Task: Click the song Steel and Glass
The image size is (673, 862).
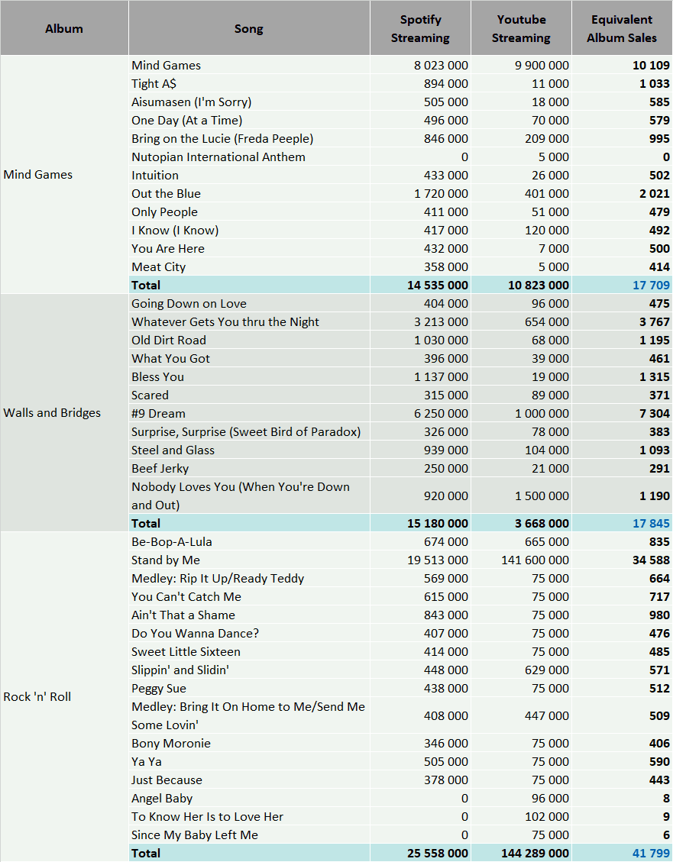Action: [x=249, y=450]
